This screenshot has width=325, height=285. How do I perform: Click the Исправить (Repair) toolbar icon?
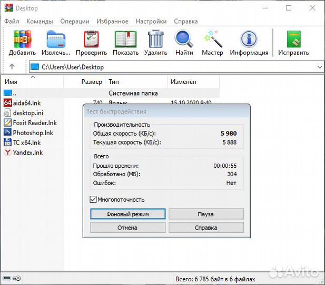pos(293,40)
